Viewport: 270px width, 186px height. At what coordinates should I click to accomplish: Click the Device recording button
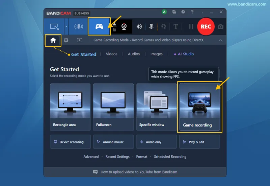70,142
